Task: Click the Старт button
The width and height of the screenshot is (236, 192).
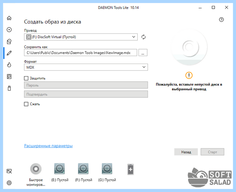Action: pyautogui.click(x=212, y=152)
